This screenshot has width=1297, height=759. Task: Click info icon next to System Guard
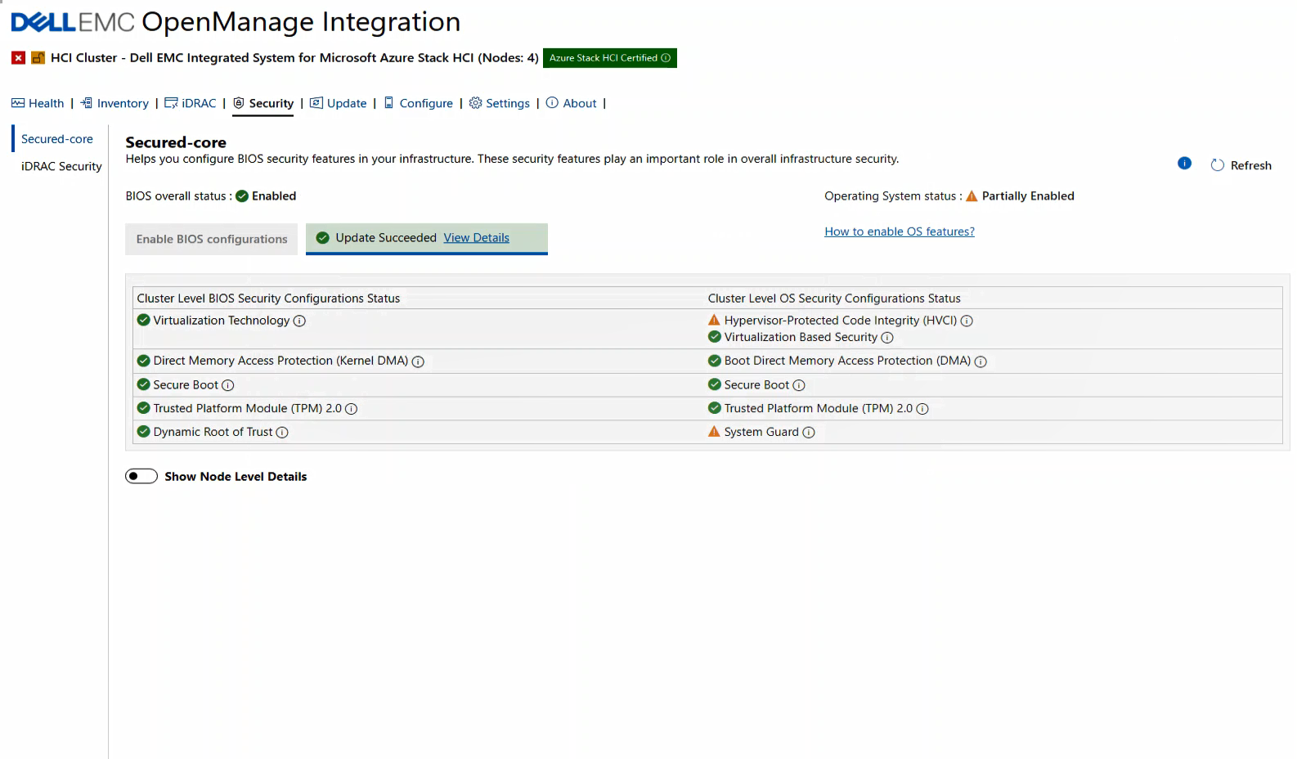809,433
